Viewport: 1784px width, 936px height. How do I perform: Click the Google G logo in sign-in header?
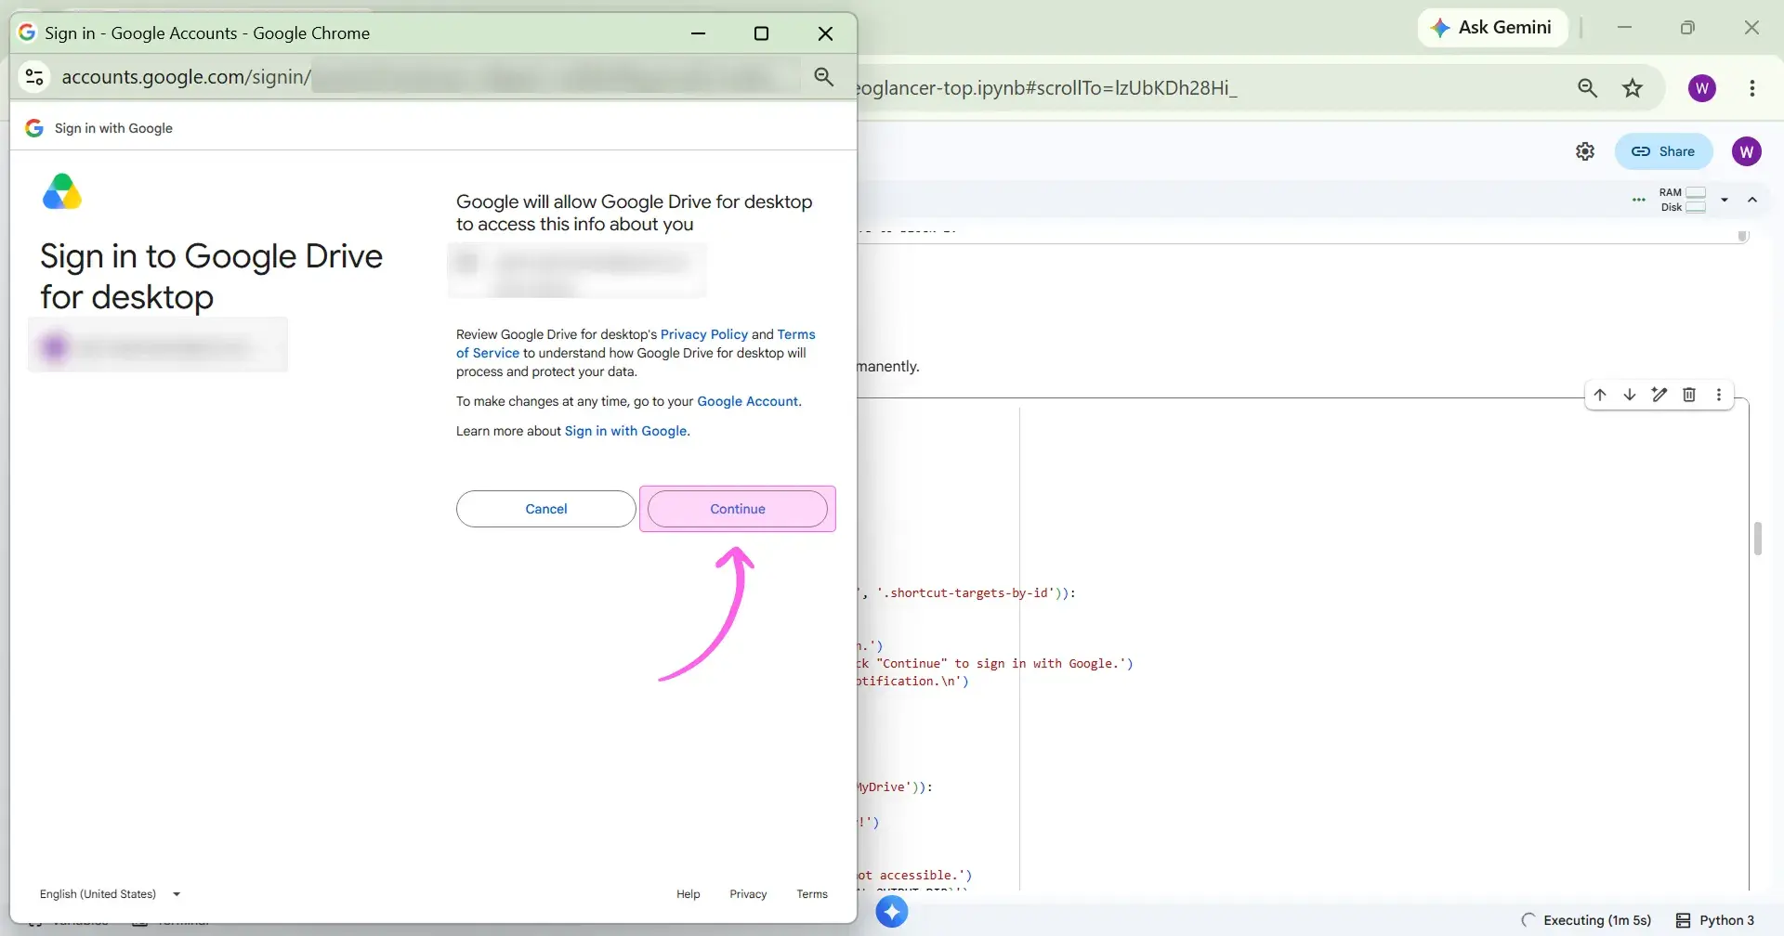coord(34,128)
